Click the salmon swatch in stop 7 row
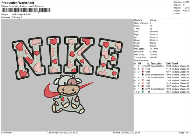The image size is (191, 135). pyautogui.click(x=143, y=83)
